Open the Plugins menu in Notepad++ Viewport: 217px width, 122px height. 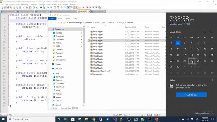pos(65,5)
